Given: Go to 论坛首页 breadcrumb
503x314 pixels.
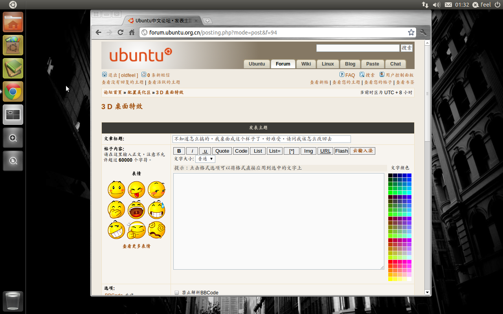Looking at the screenshot, I should [113, 93].
